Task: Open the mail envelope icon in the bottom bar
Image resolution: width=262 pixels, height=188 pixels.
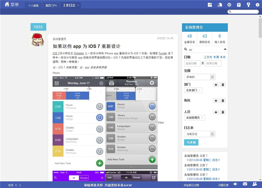Action: point(245,184)
